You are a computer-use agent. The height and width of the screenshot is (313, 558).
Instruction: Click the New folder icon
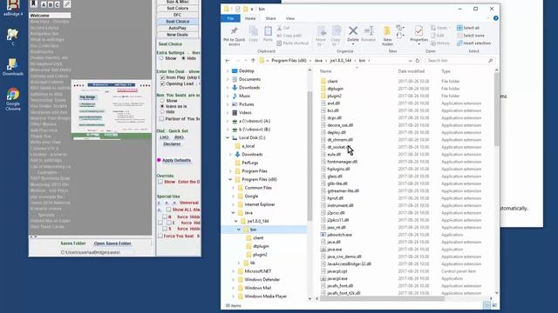tap(387, 31)
